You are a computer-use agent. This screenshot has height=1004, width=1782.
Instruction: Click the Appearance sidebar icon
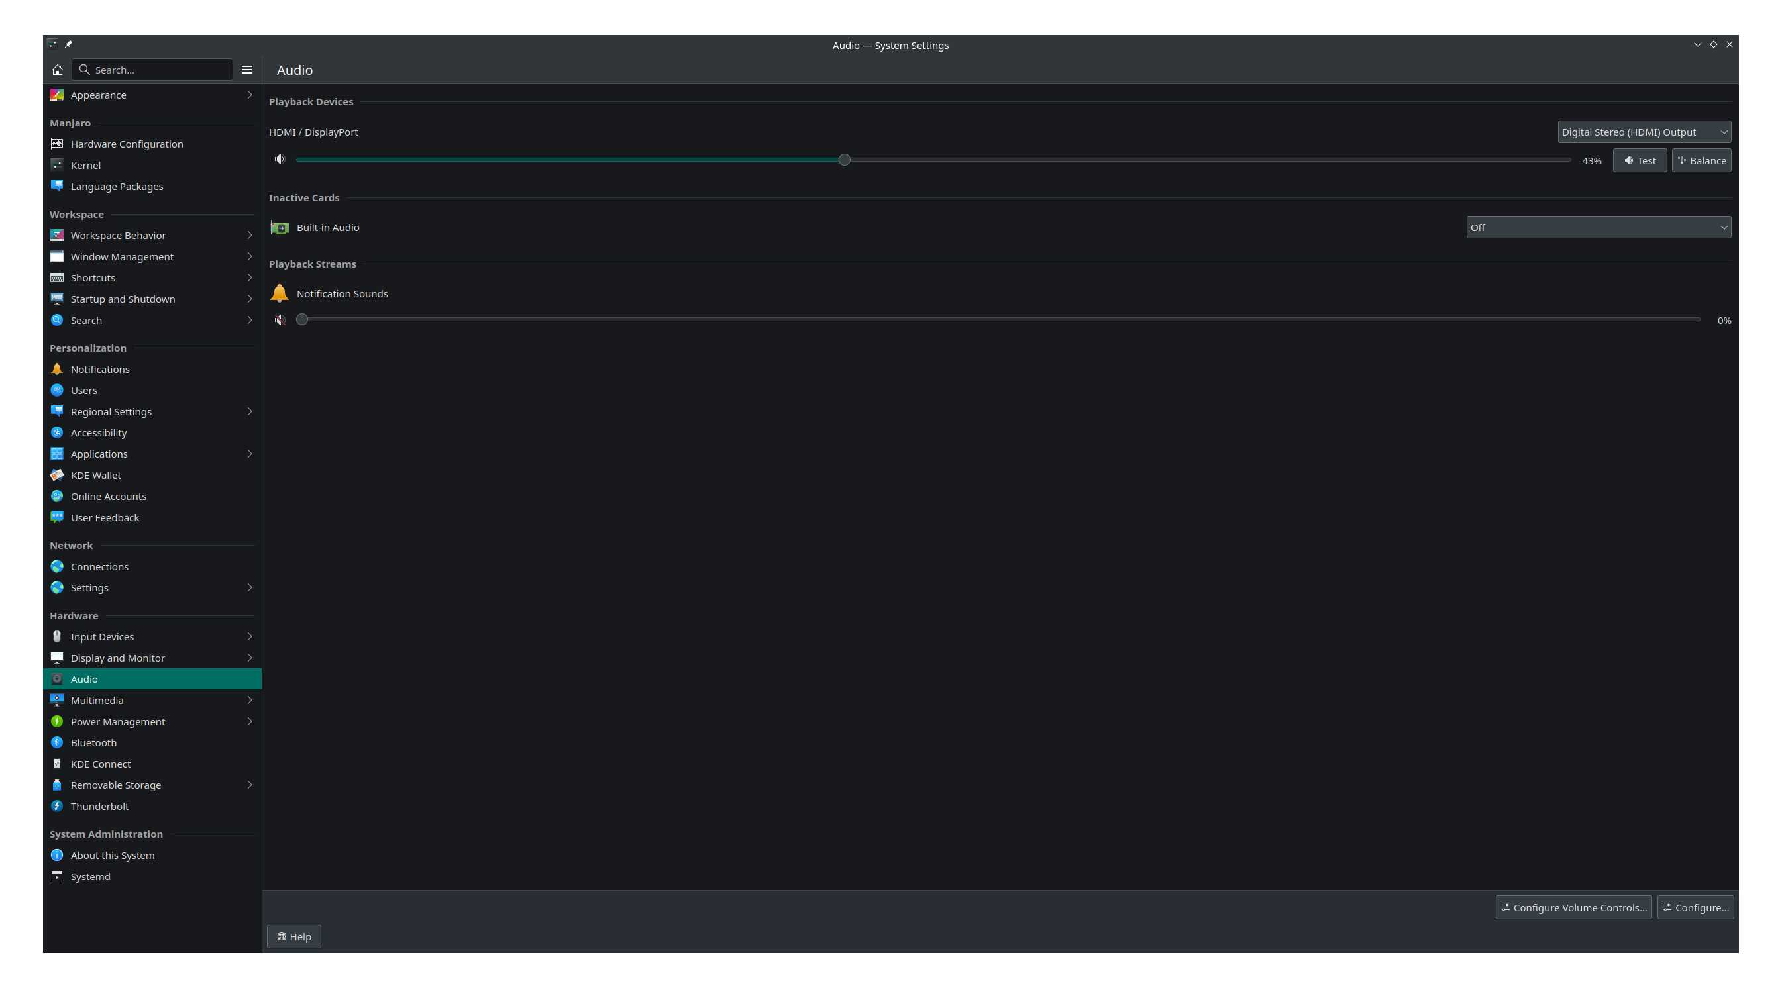pos(57,95)
